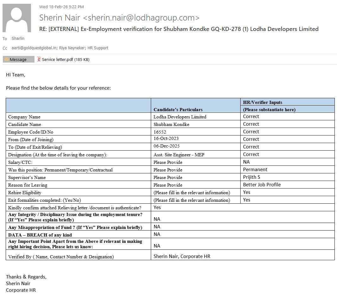
Task: Click 'From (Date of Joining)' label
Action: click(x=31, y=140)
